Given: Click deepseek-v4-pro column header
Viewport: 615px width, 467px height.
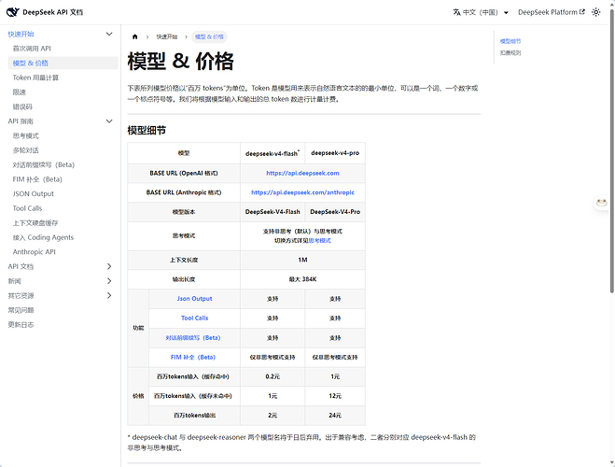Looking at the screenshot, I should 335,153.
